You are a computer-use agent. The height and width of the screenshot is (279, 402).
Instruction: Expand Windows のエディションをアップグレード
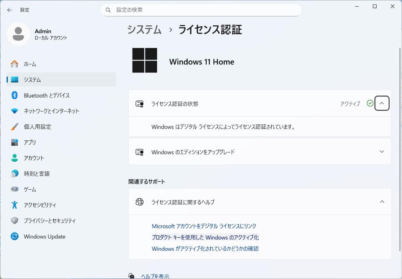[382, 152]
